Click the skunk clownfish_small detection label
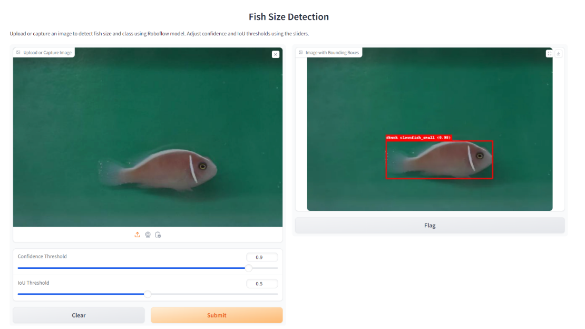Image resolution: width=585 pixels, height=329 pixels. 418,138
